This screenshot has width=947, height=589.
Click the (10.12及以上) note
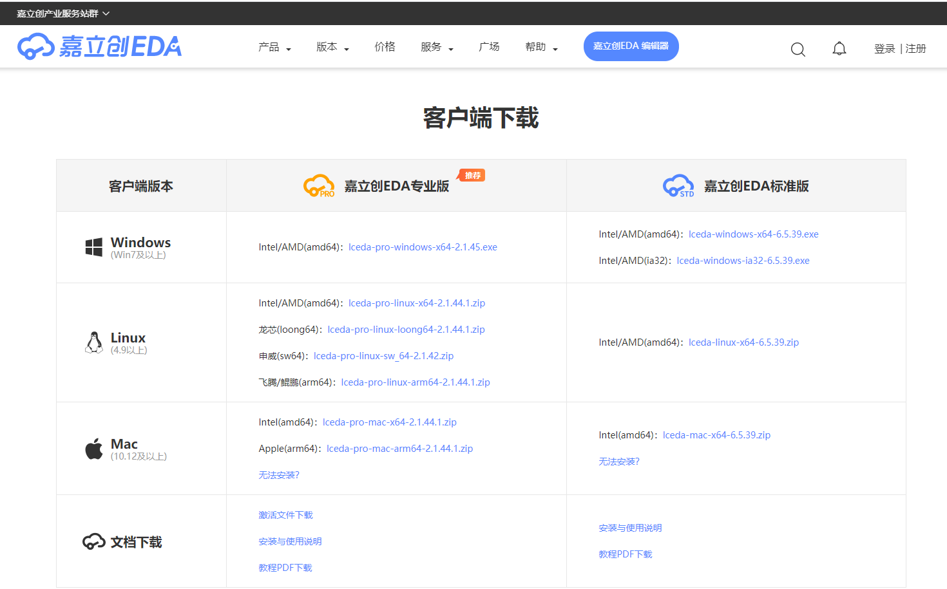(x=139, y=456)
